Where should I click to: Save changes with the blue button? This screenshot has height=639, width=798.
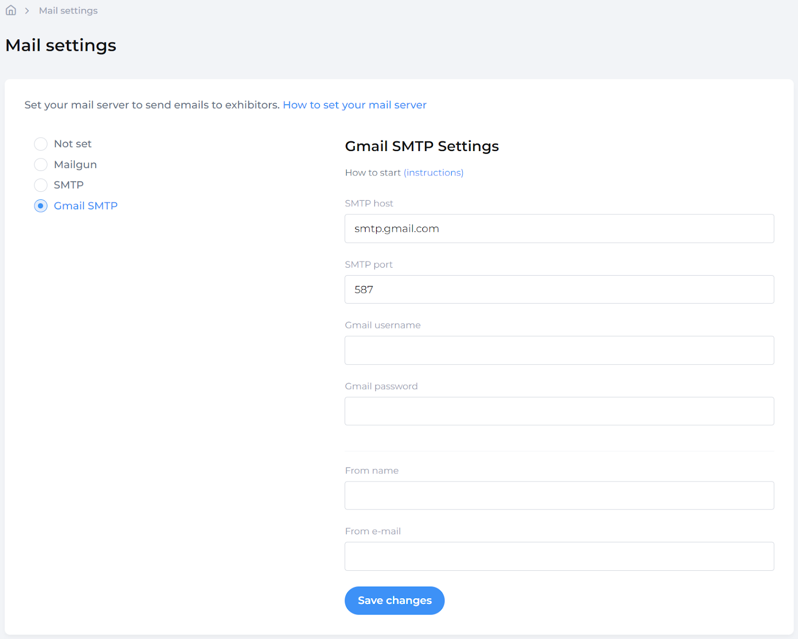coord(395,601)
